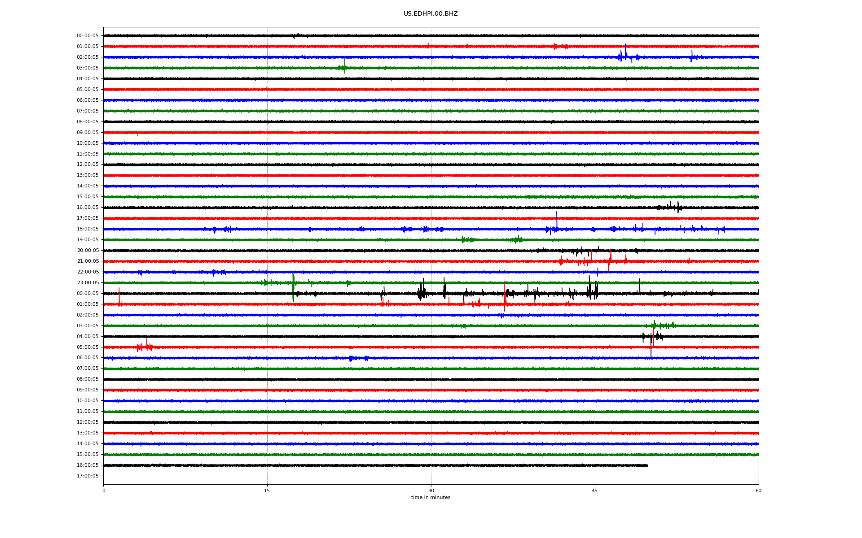This screenshot has width=862, height=538.
Task: Click the red burst at the start of the second 05:00:05 trace
Action: coord(145,347)
